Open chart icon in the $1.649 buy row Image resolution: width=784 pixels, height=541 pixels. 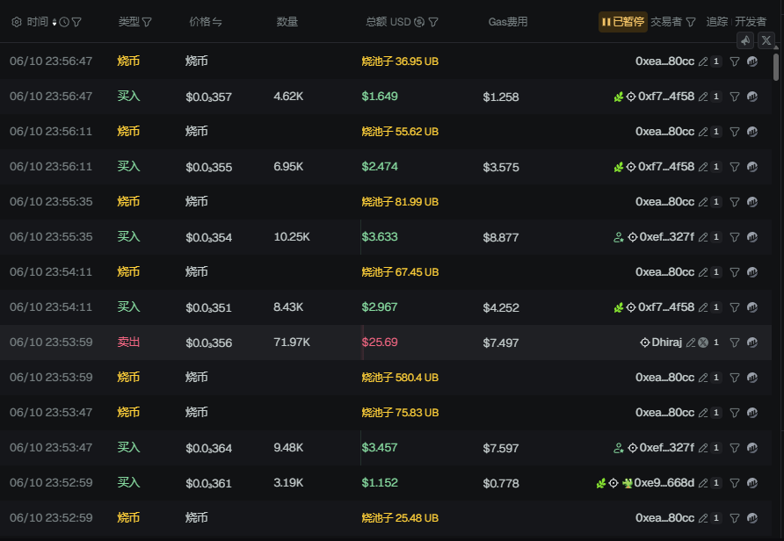coord(752,97)
